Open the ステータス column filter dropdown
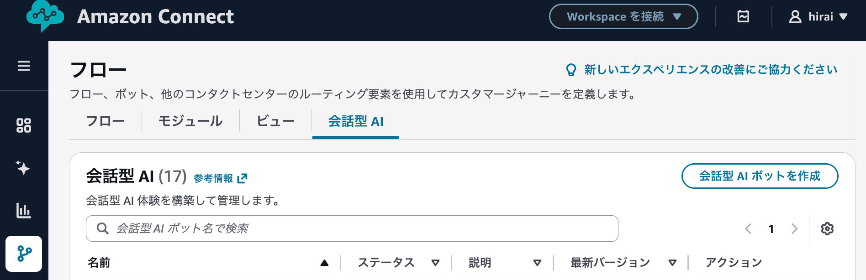866x280 pixels. 436,263
